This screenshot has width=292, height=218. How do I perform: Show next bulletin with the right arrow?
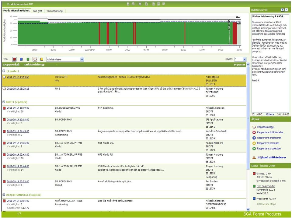point(286,10)
